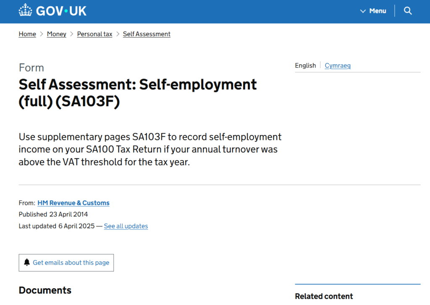Screen dimensions: 430x305
Task: Click the Related content heading
Action: 324,296
